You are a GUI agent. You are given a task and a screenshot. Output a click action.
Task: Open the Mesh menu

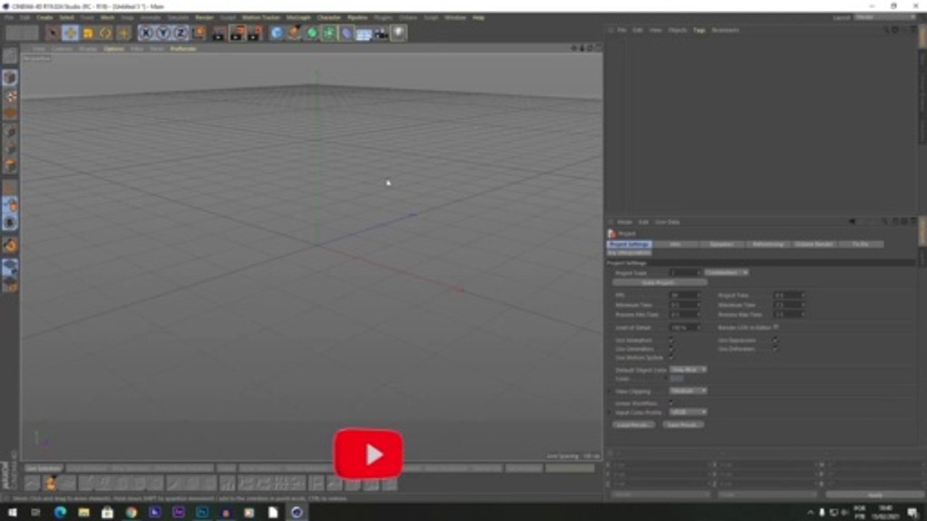(x=107, y=17)
